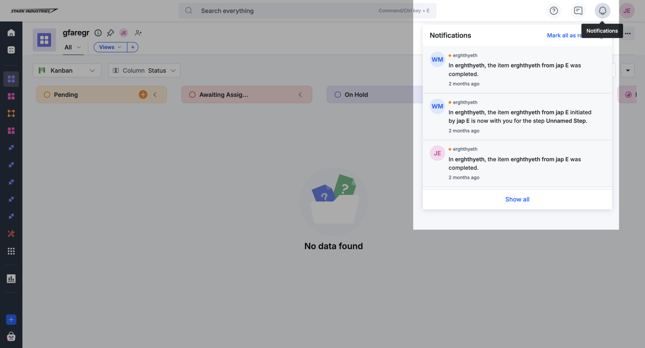Click the JE member avatar near gfaregr title
Screen dimensions: 645x348
pos(124,33)
